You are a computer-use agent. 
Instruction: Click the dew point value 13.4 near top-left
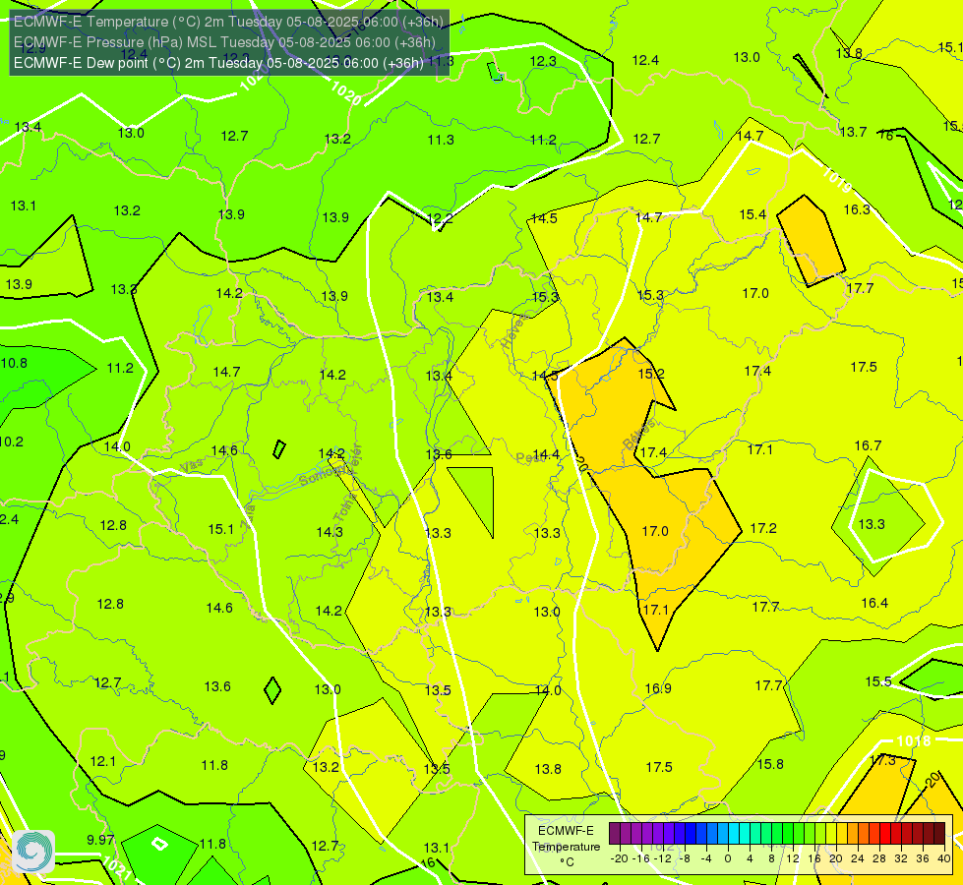[x=28, y=127]
